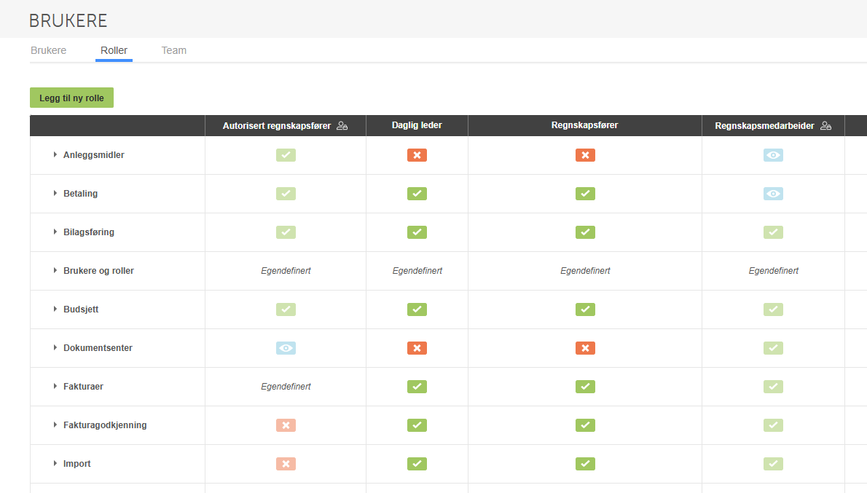The width and height of the screenshot is (867, 493).
Task: Expand the Bilagsføring row
Action: click(x=55, y=232)
